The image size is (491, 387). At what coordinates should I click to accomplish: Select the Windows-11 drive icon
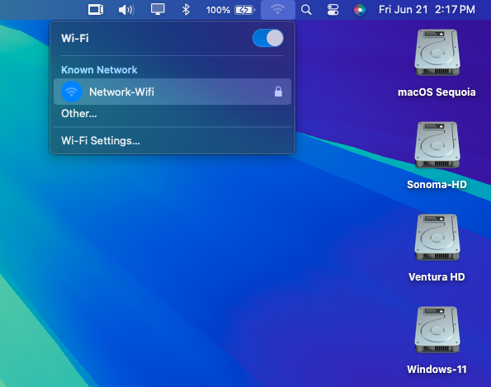click(x=437, y=330)
